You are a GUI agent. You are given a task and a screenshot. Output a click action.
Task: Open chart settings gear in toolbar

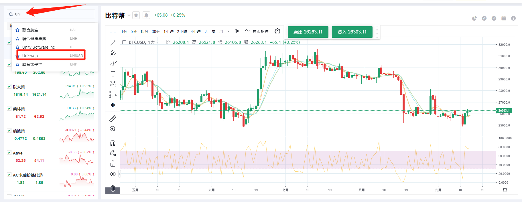277,31
